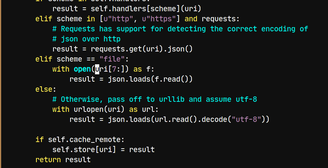Viewport: 328px width, 168px height.
Task: Click 'self.cache_remote' in the if statement
Action: tap(84, 140)
